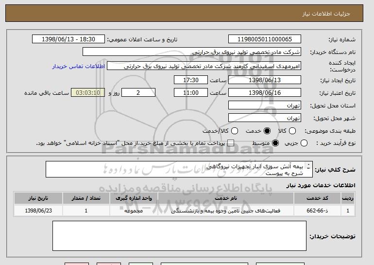374x265 pixels.
Task: Click the general description text box
Action: click(x=179, y=169)
